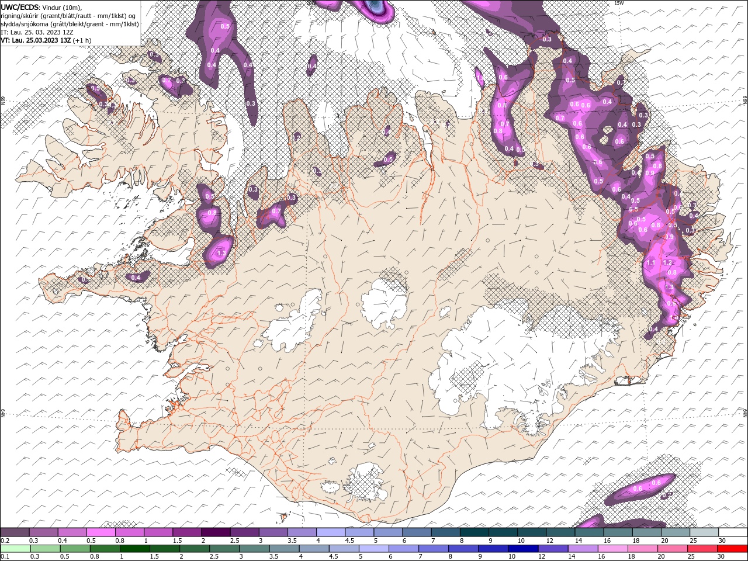Viewport: 748px width, 561px height.
Task: Click the '0.1' label on the lower legend scale
Action: click(x=5, y=557)
